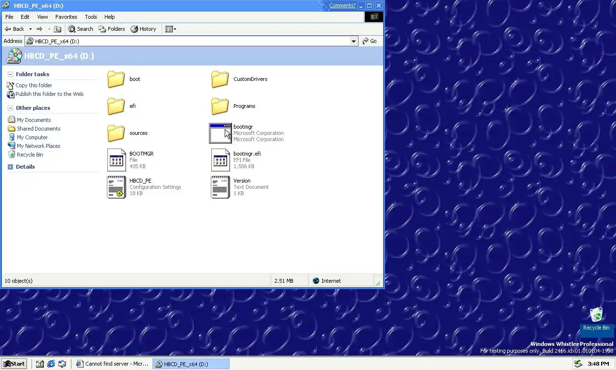
Task: Open the sources folder
Action: point(116,133)
